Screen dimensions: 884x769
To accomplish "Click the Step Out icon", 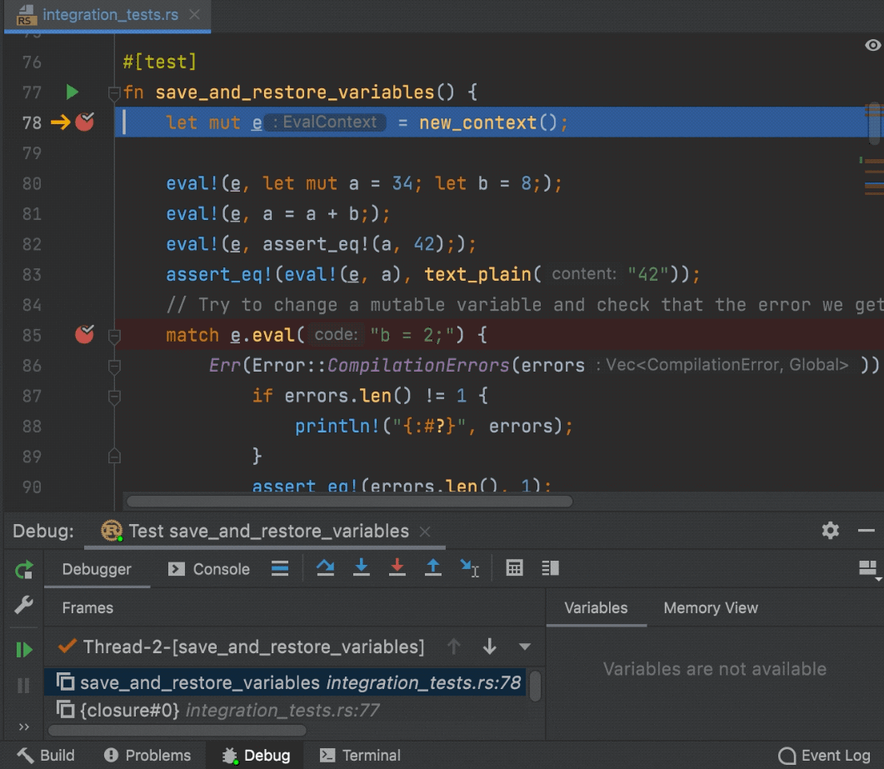I will point(433,567).
